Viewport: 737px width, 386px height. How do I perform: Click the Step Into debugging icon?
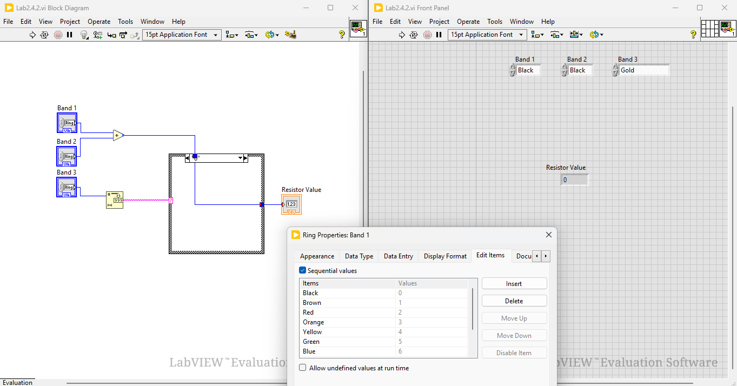pyautogui.click(x=110, y=34)
